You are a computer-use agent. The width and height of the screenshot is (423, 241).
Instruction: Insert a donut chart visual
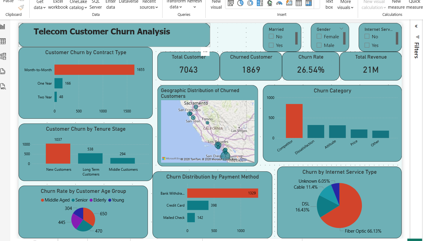(250, 3)
